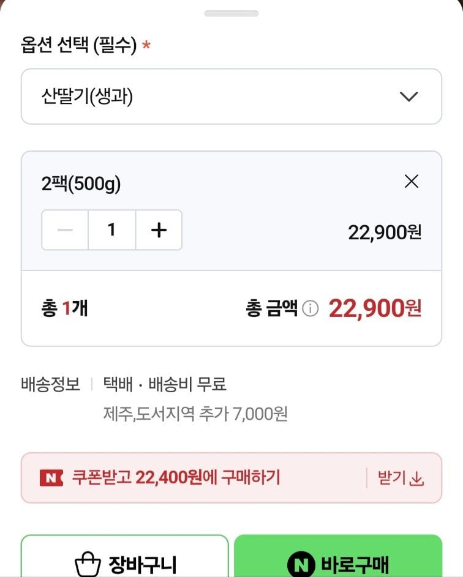Click the chevron arrow on option selector
Screen dimensions: 463x577
click(x=408, y=97)
